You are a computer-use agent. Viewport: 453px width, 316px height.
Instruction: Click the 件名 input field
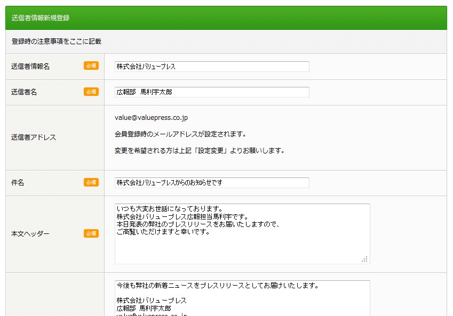(212, 183)
